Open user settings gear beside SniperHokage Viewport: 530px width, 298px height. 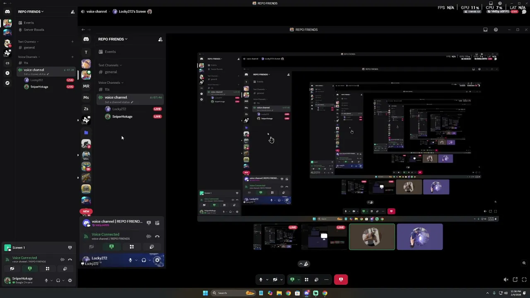70,280
